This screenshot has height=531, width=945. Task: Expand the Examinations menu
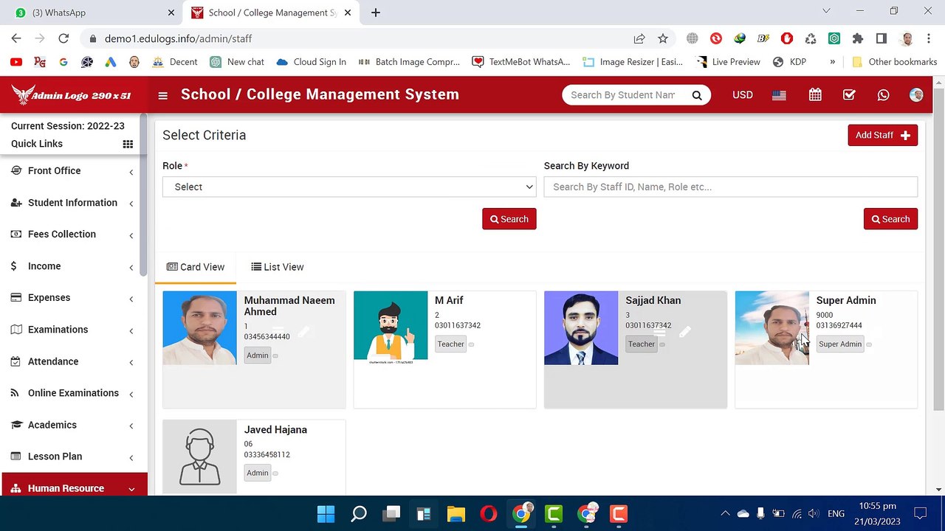click(x=74, y=330)
